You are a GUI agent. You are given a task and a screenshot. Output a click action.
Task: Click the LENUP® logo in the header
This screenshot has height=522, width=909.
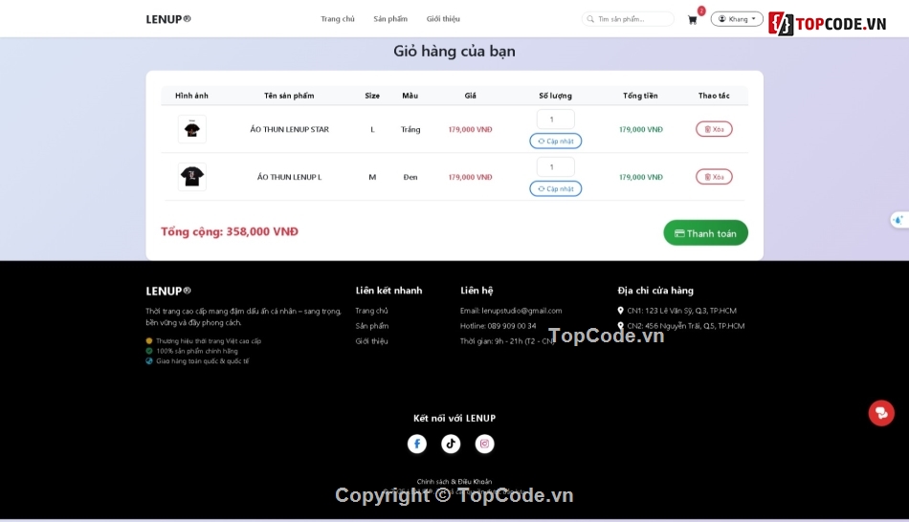pos(168,19)
